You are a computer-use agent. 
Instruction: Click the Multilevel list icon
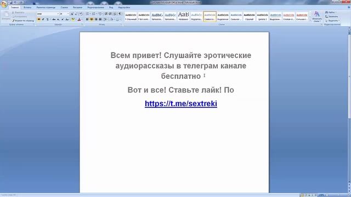point(100,14)
